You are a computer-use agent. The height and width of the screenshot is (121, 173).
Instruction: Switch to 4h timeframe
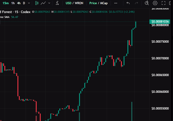click(19, 3)
